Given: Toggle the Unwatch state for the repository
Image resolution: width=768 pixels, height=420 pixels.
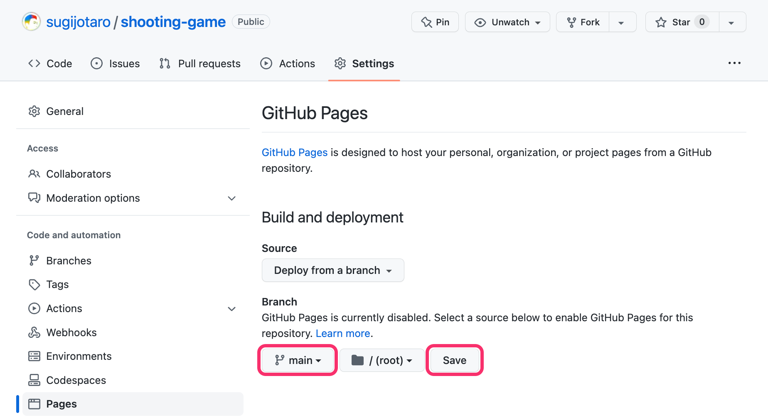Looking at the screenshot, I should coord(507,22).
